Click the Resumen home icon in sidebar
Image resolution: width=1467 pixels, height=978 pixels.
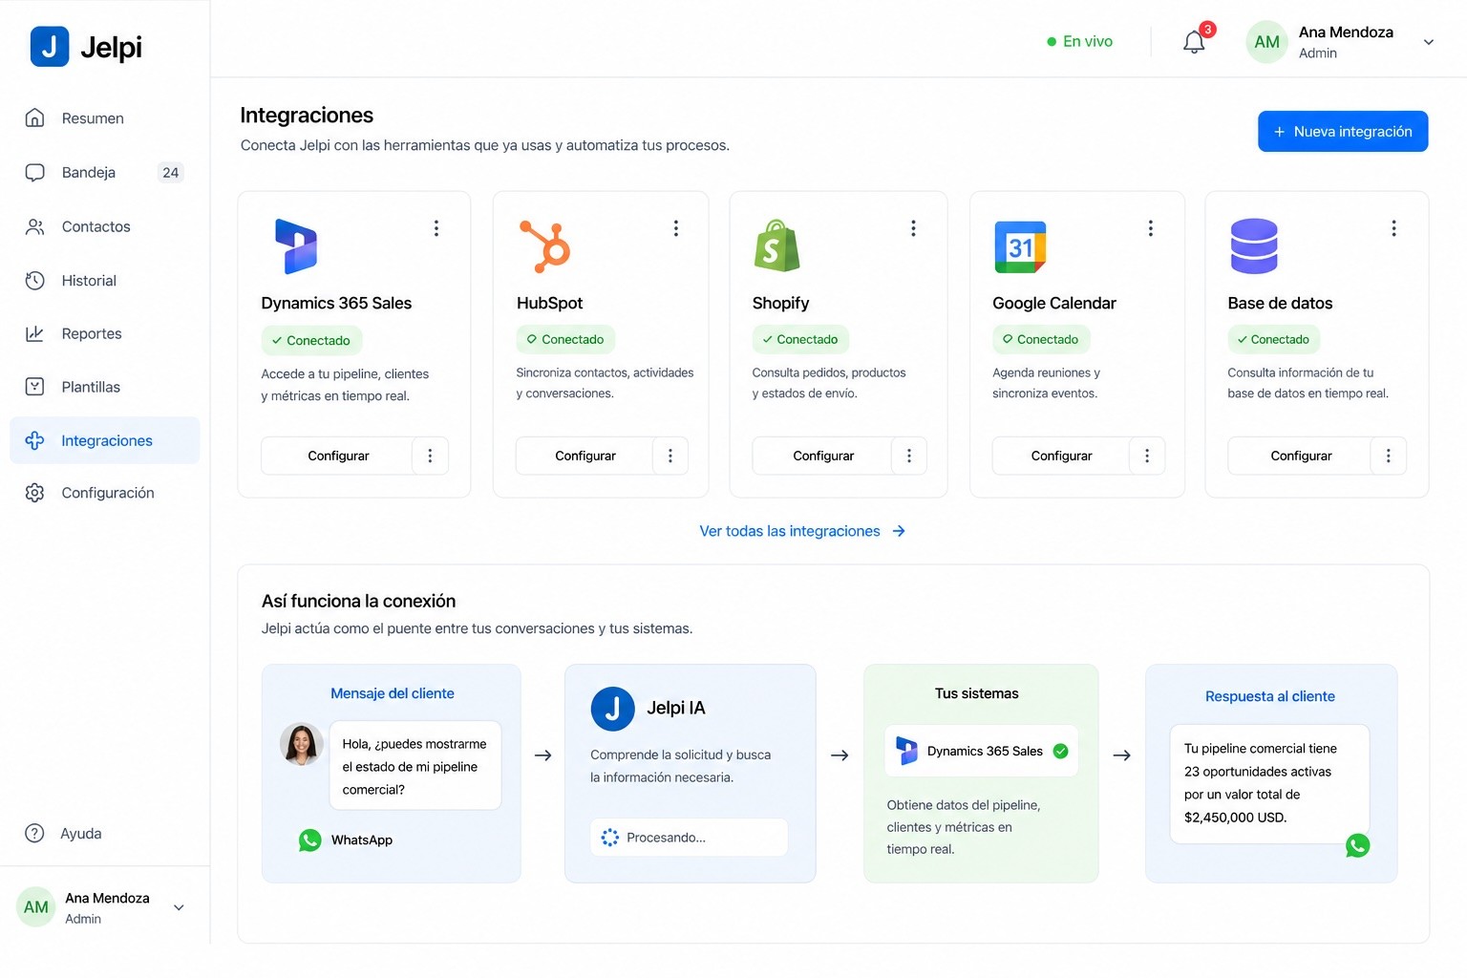[35, 117]
